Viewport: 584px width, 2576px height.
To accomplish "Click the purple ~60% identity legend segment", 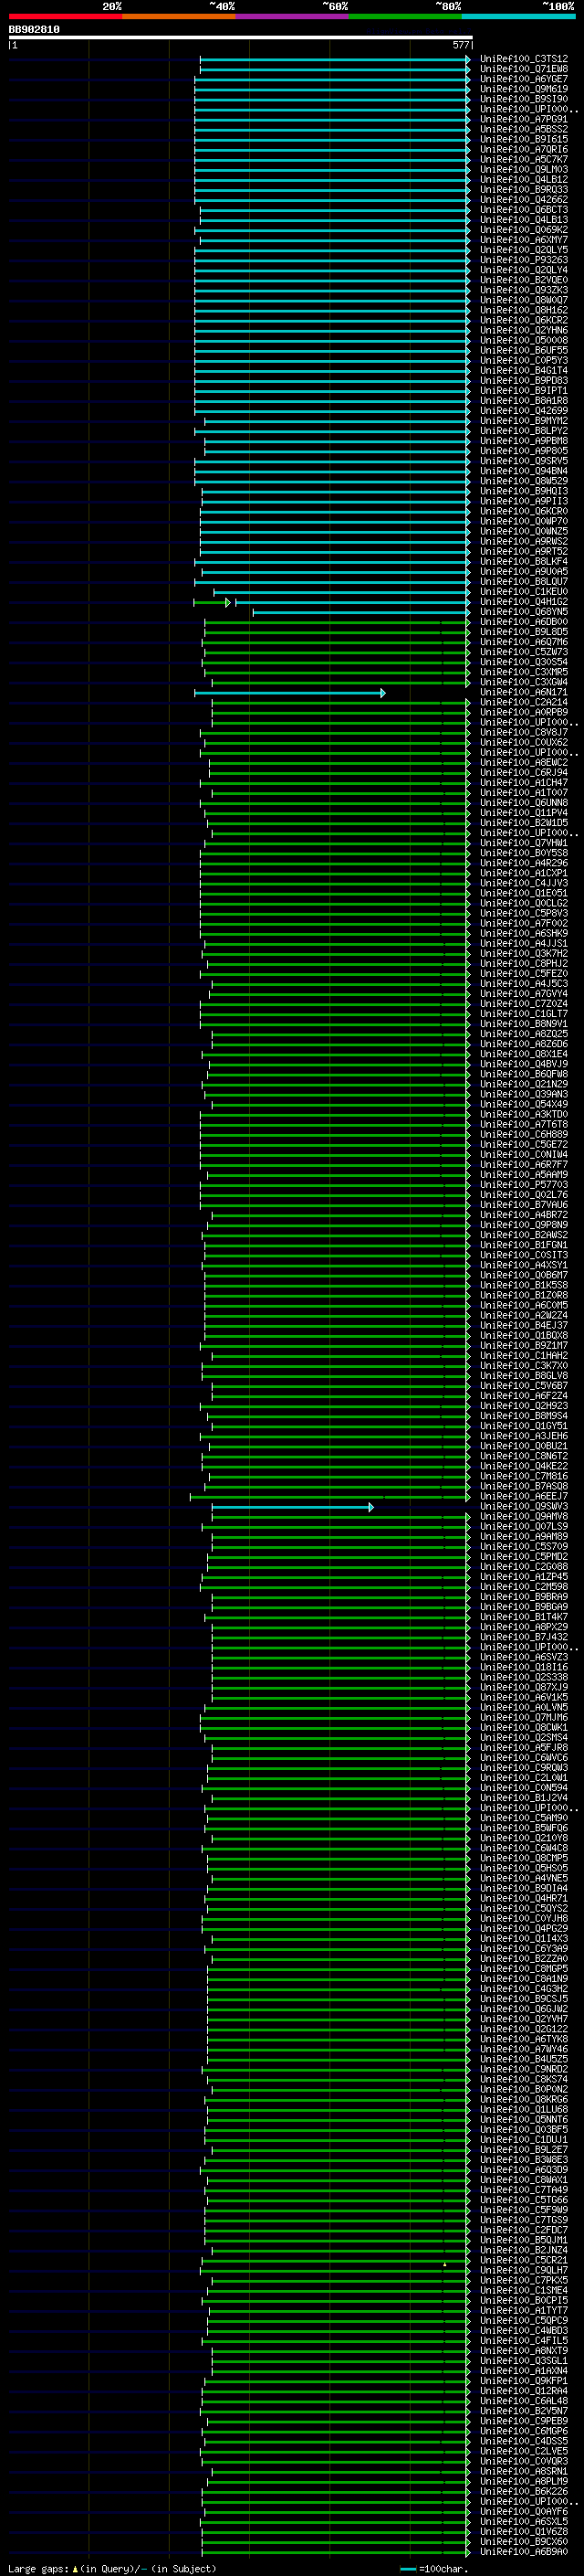I will [293, 16].
